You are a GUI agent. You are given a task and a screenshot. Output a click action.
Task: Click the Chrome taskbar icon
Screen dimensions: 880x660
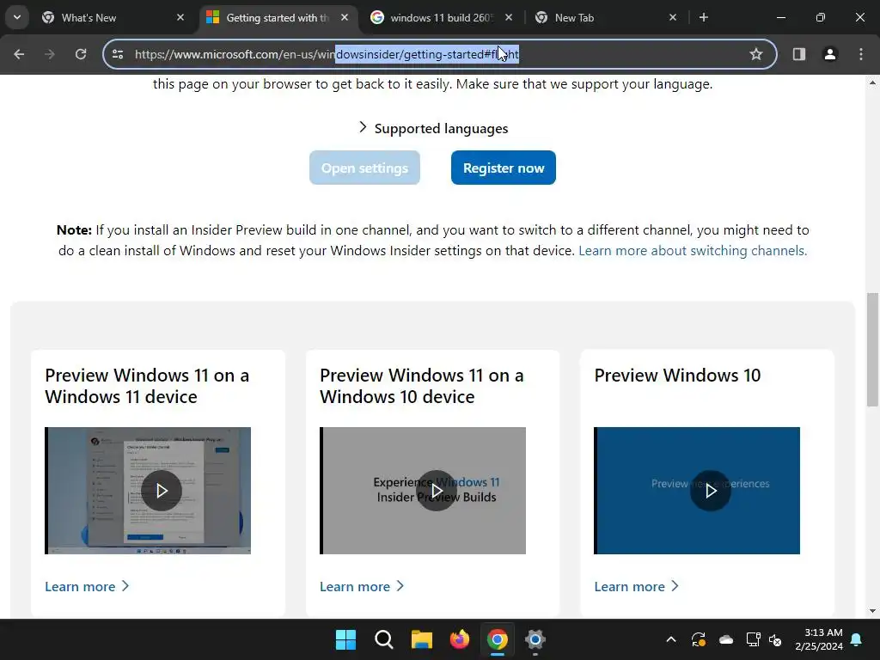498,639
